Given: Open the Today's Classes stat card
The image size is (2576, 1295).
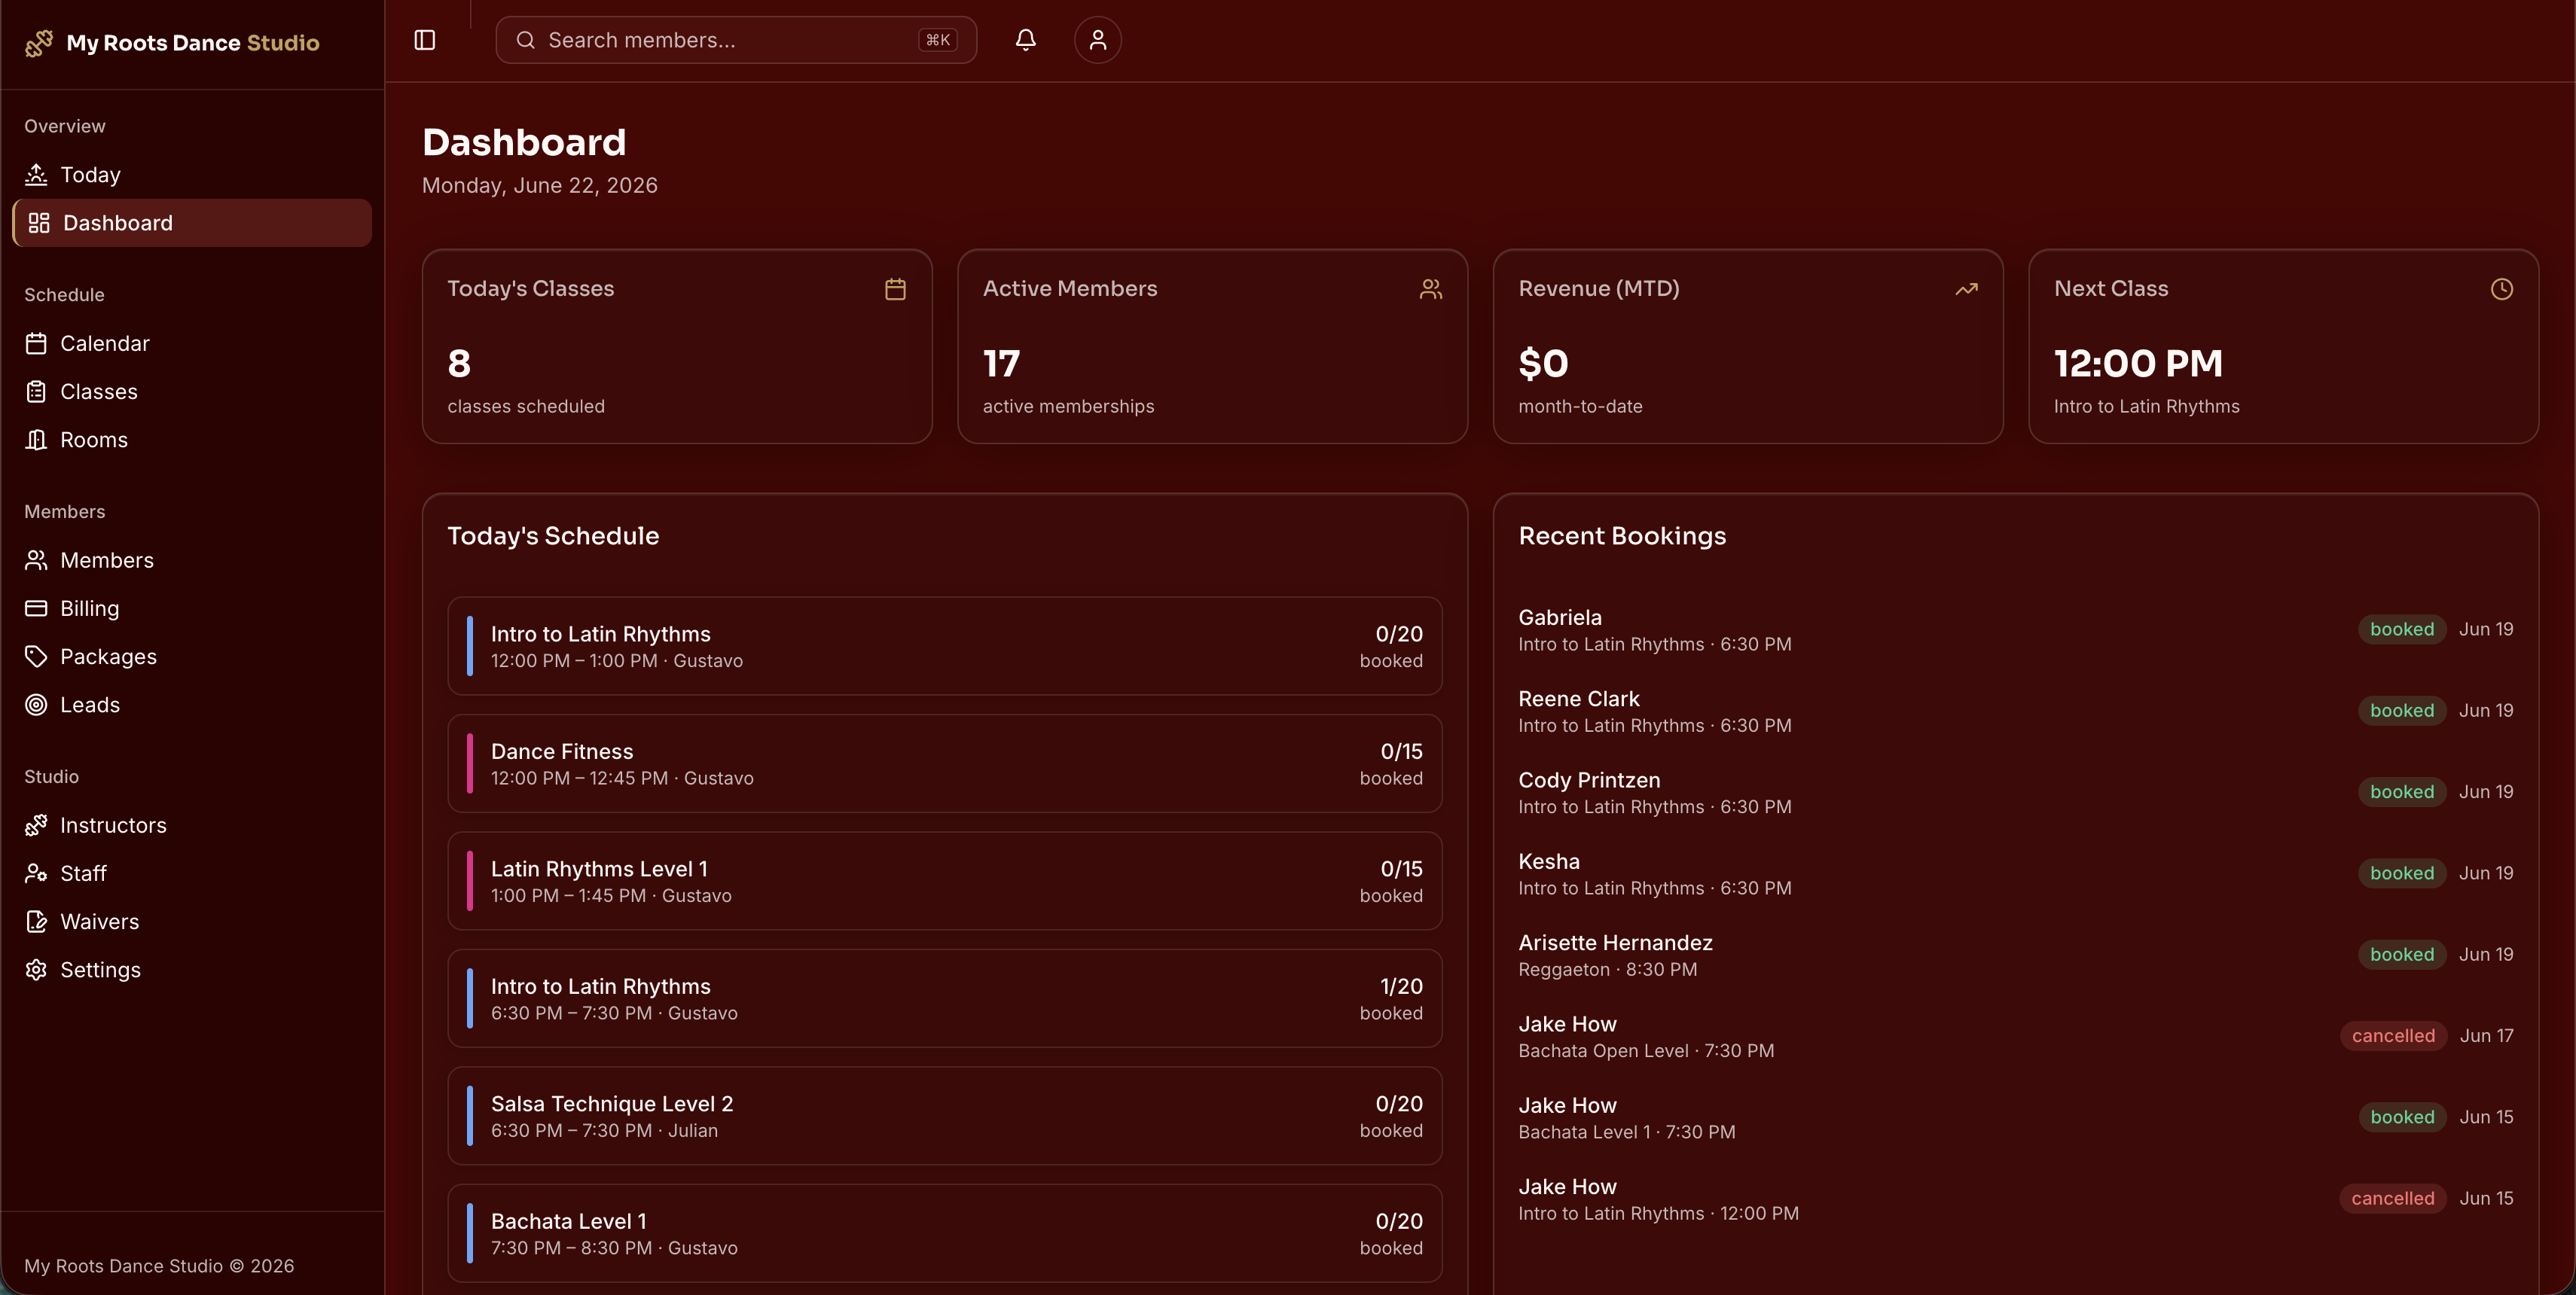Looking at the screenshot, I should 677,347.
